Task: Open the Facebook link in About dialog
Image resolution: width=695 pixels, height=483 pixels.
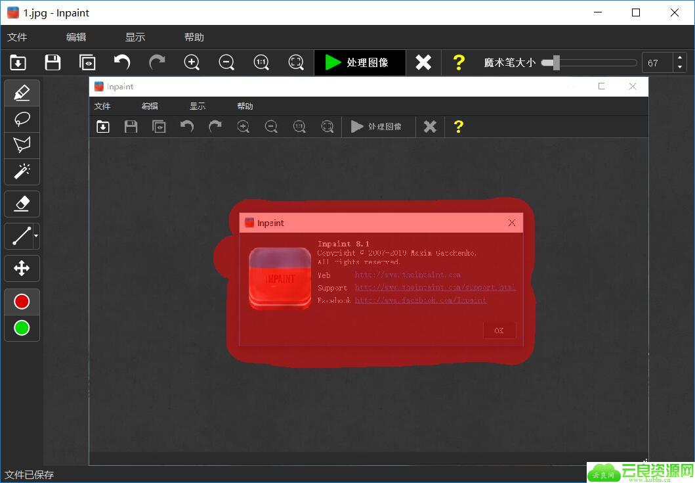Action: click(421, 300)
